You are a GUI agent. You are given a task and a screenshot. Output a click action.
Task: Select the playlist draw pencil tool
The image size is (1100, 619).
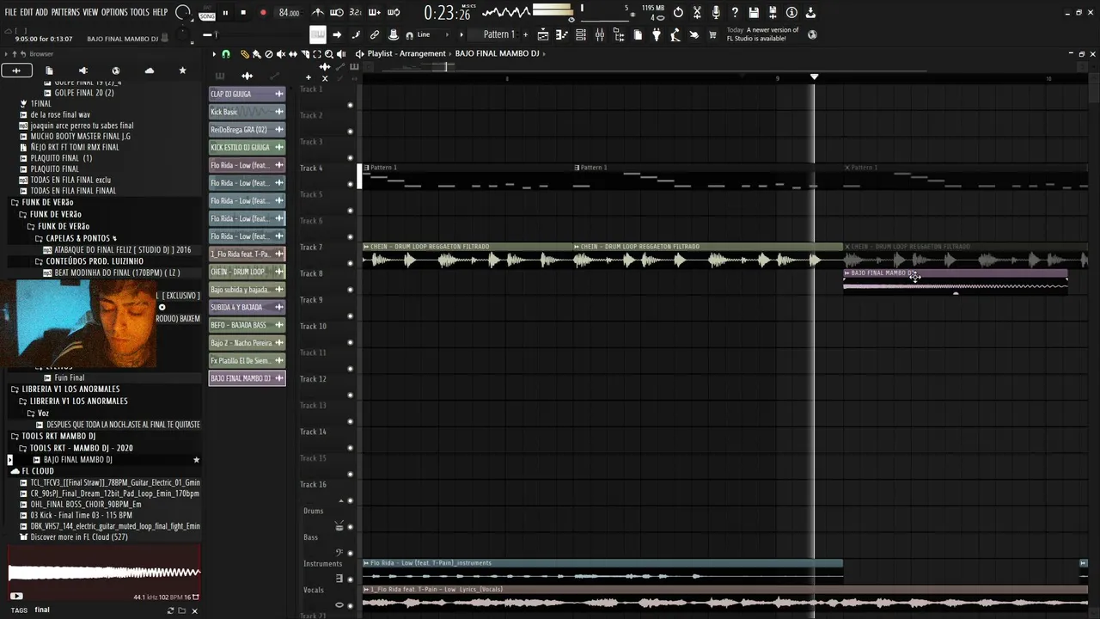point(244,54)
